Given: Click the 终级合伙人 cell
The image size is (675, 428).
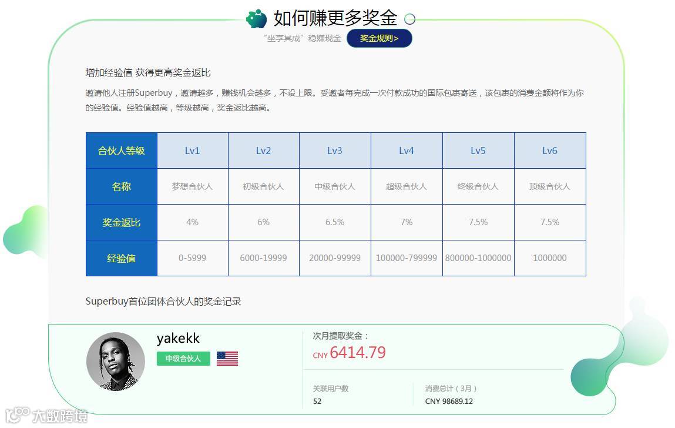Looking at the screenshot, I should [x=478, y=186].
